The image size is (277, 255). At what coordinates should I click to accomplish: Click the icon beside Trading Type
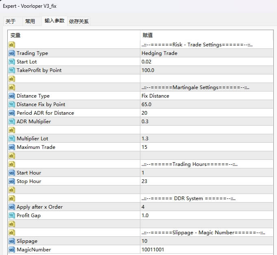point(12,53)
